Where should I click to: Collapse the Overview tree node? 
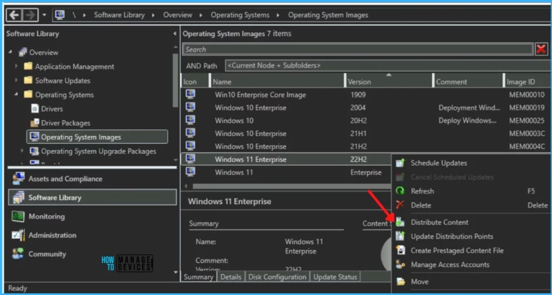(10, 52)
